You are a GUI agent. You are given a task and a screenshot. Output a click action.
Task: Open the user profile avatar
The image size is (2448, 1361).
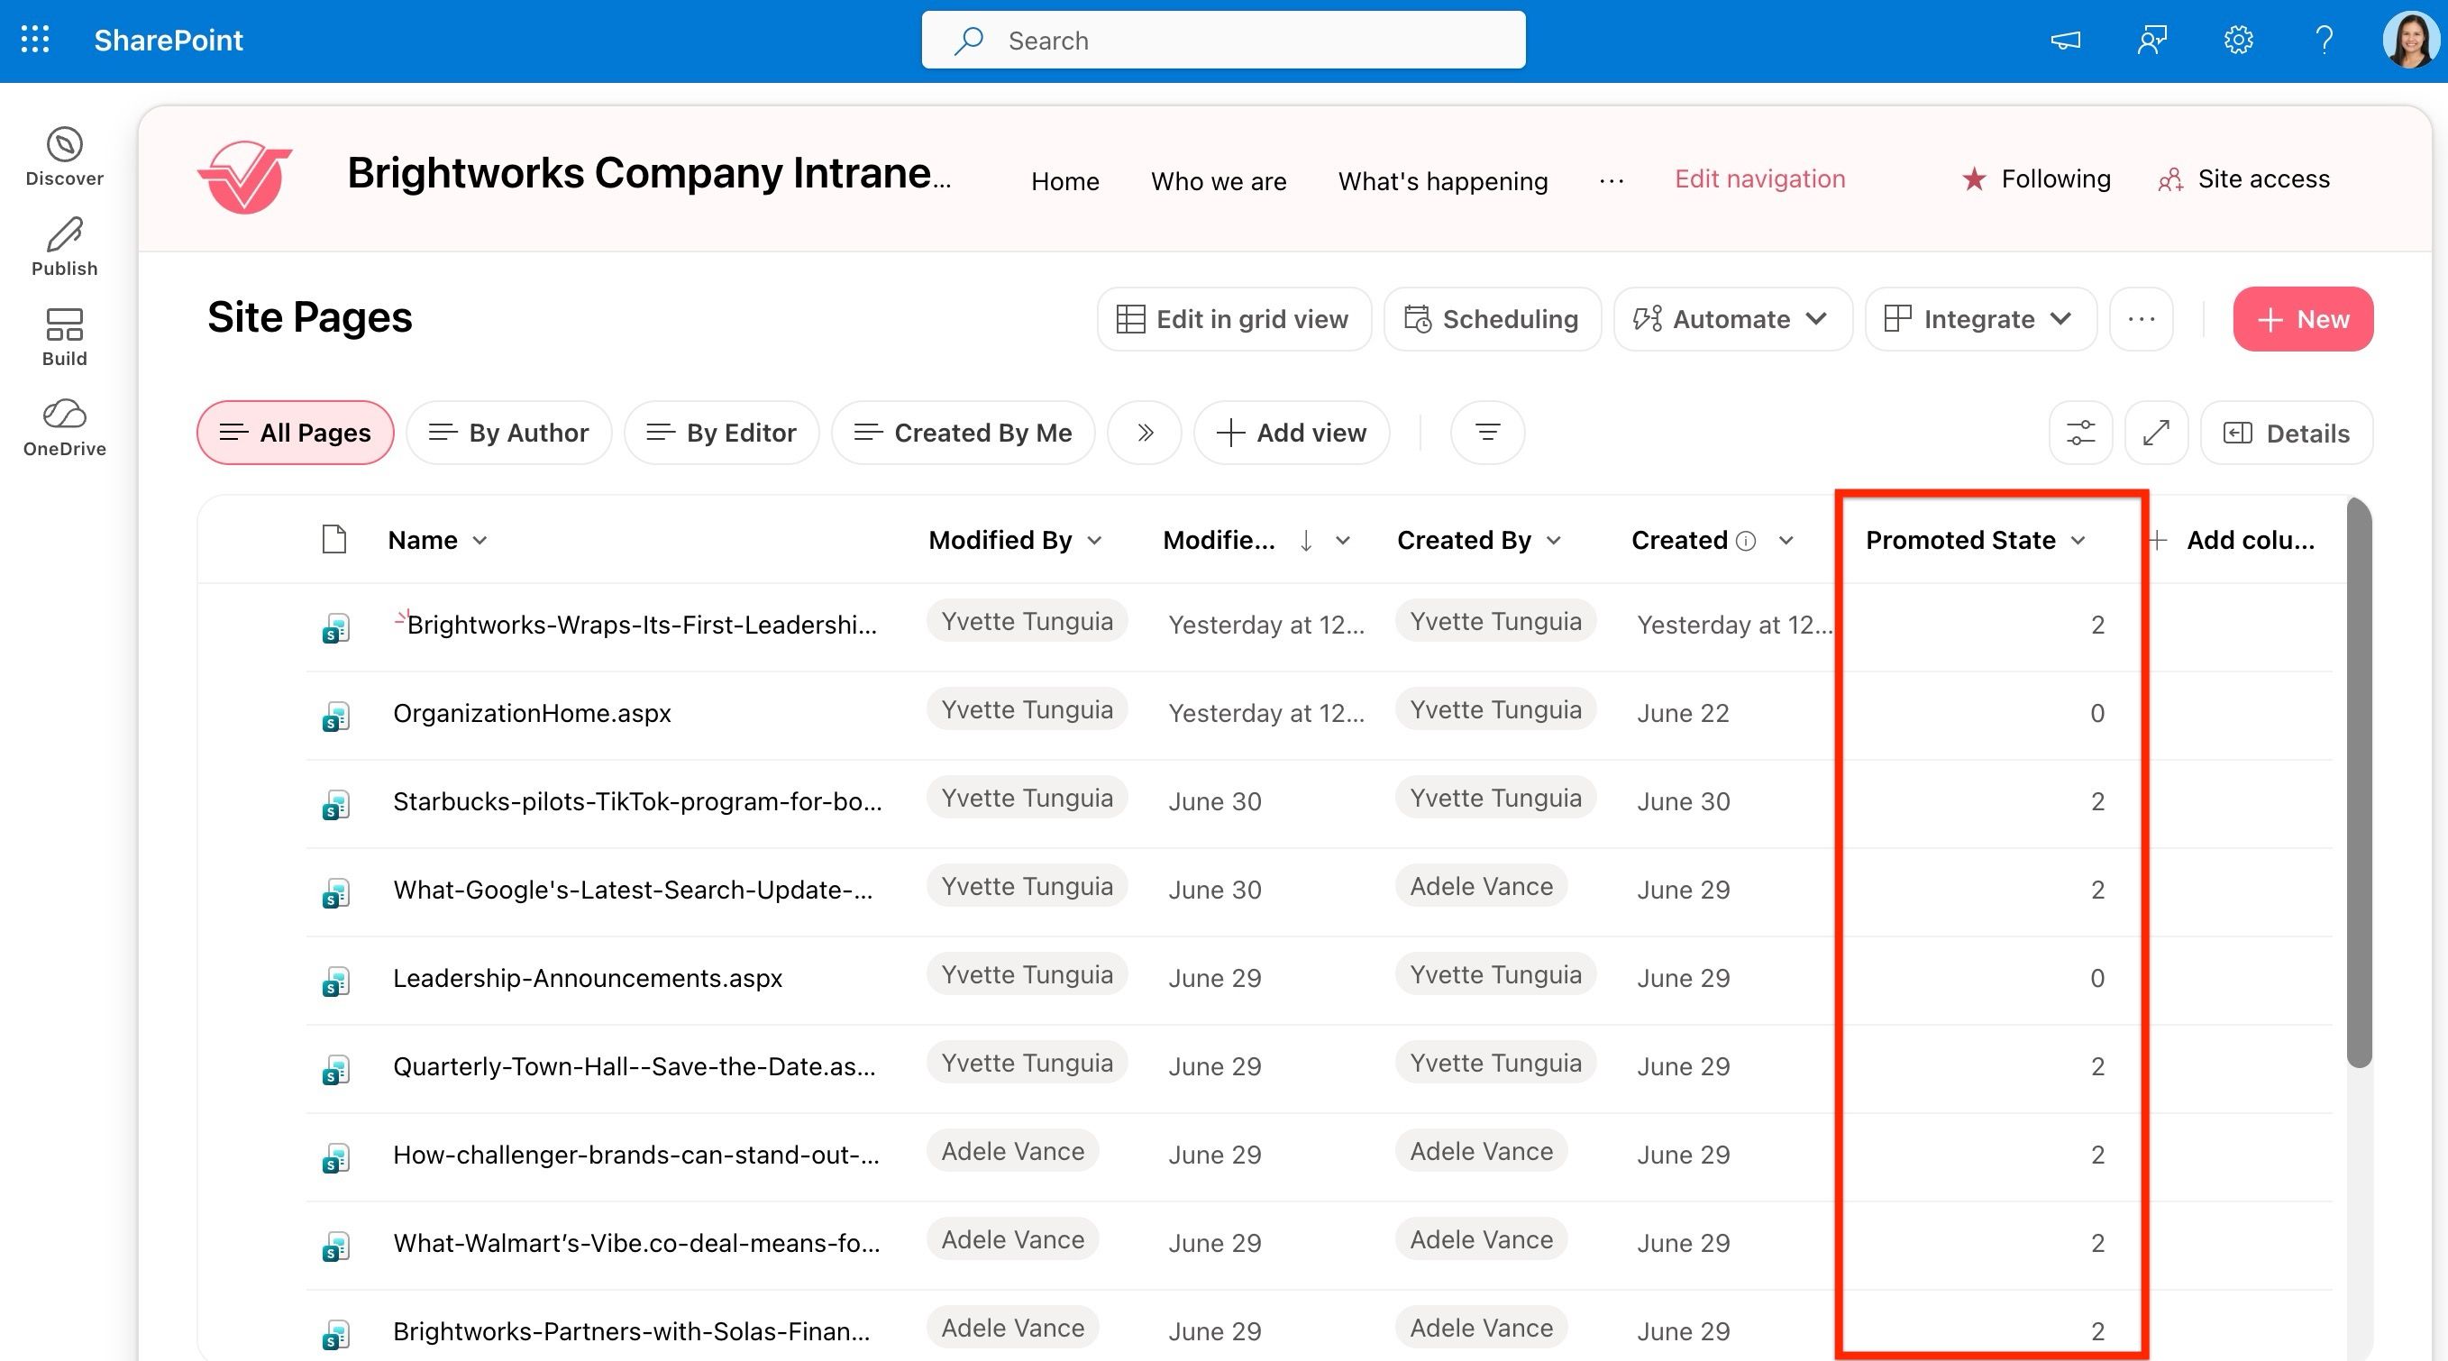[2410, 40]
